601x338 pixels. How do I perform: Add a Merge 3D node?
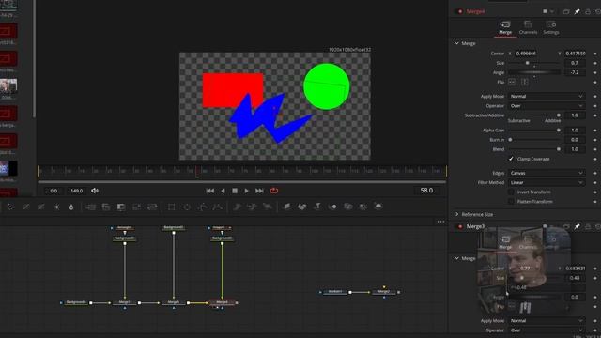pos(332,207)
